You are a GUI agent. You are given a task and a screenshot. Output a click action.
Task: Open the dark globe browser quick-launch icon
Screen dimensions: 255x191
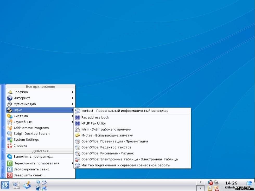point(38,188)
